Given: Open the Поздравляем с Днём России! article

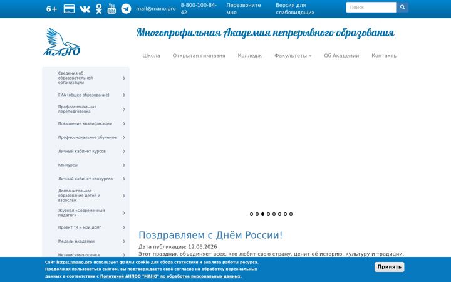Looking at the screenshot, I should (x=210, y=235).
